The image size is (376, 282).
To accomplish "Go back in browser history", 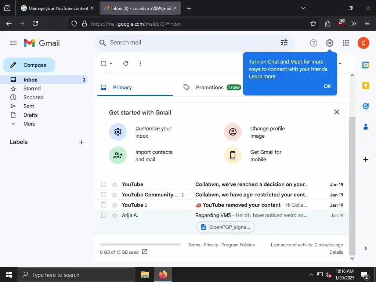I will click(x=9, y=23).
